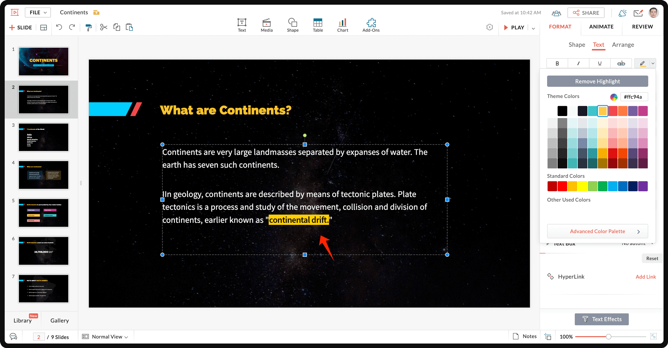Switch to the FORMAT tab
This screenshot has width=668, height=348.
[x=560, y=27]
